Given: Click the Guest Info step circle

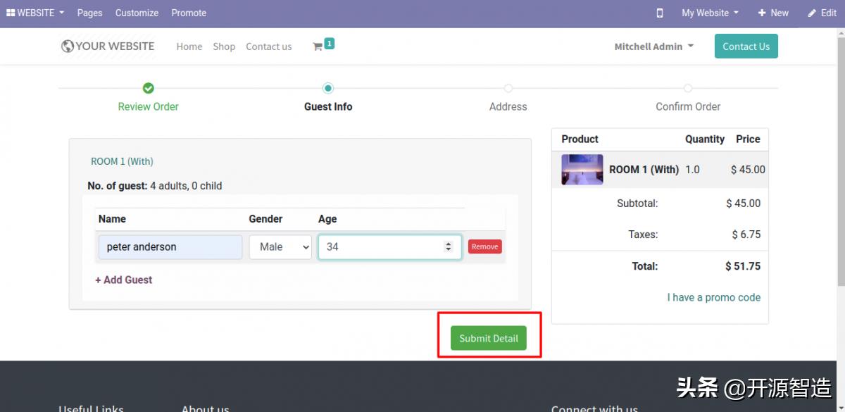Looking at the screenshot, I should coord(328,89).
